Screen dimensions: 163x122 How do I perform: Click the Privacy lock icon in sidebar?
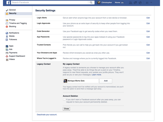(7, 20)
